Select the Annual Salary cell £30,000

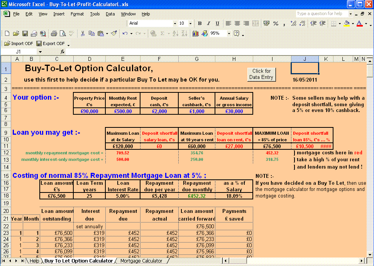(x=234, y=111)
